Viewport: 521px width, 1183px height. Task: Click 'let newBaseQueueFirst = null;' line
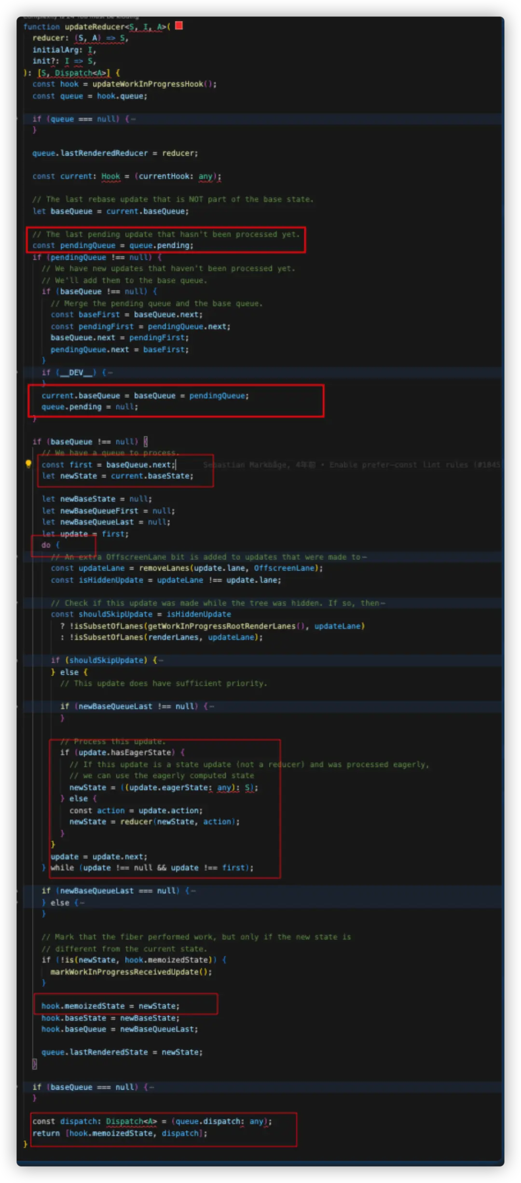[108, 511]
